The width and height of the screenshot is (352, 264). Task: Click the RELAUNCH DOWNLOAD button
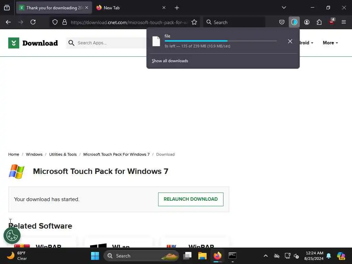[190, 199]
